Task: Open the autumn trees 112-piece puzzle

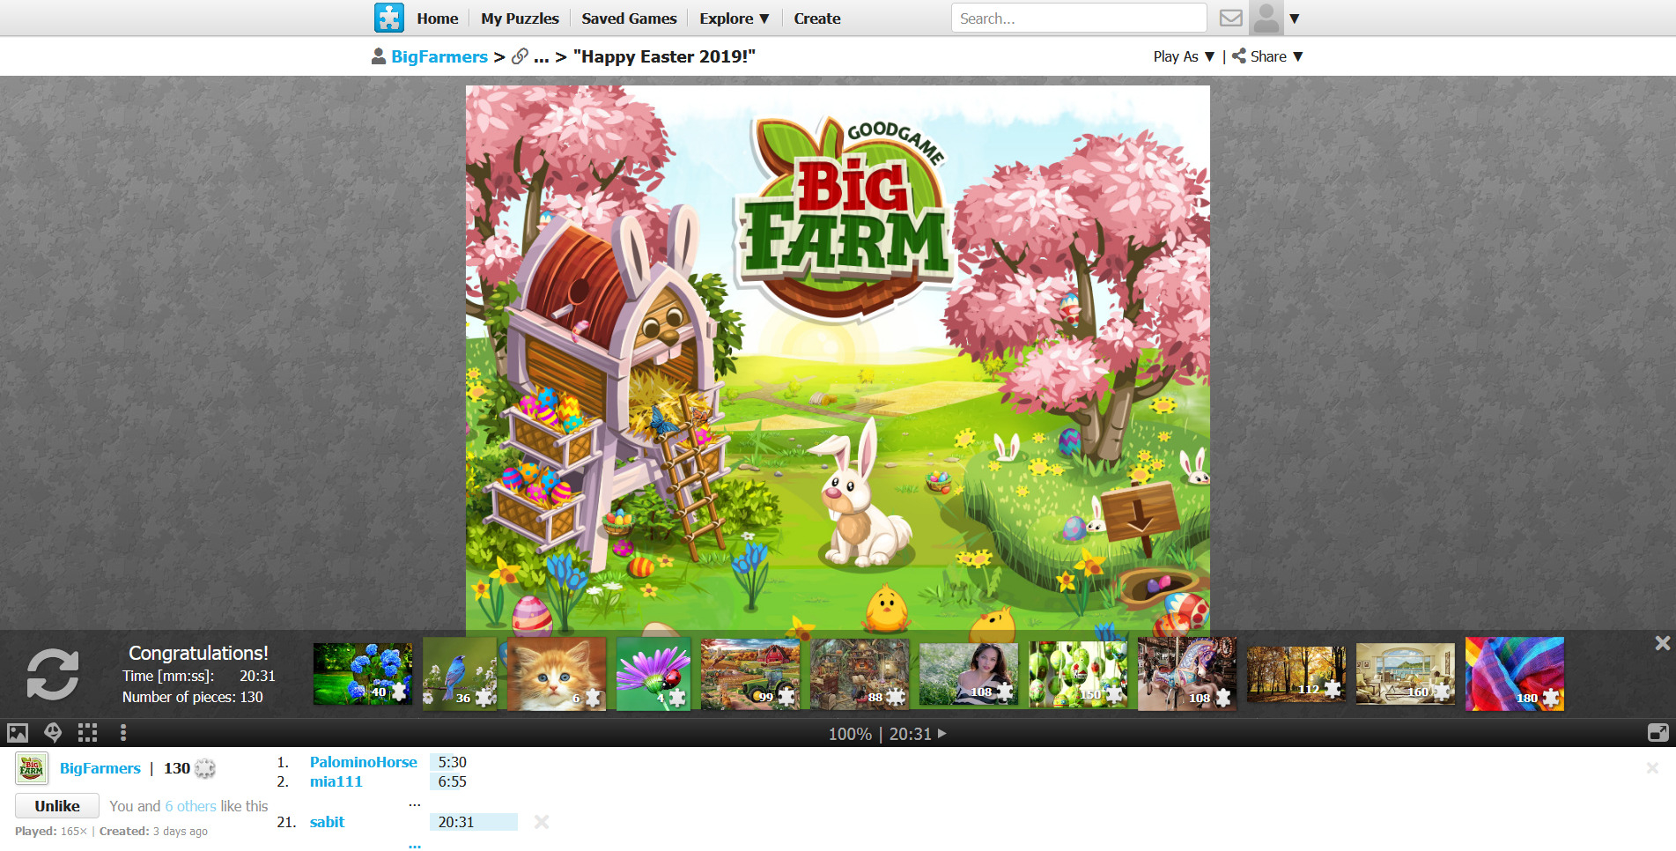Action: click(1296, 674)
